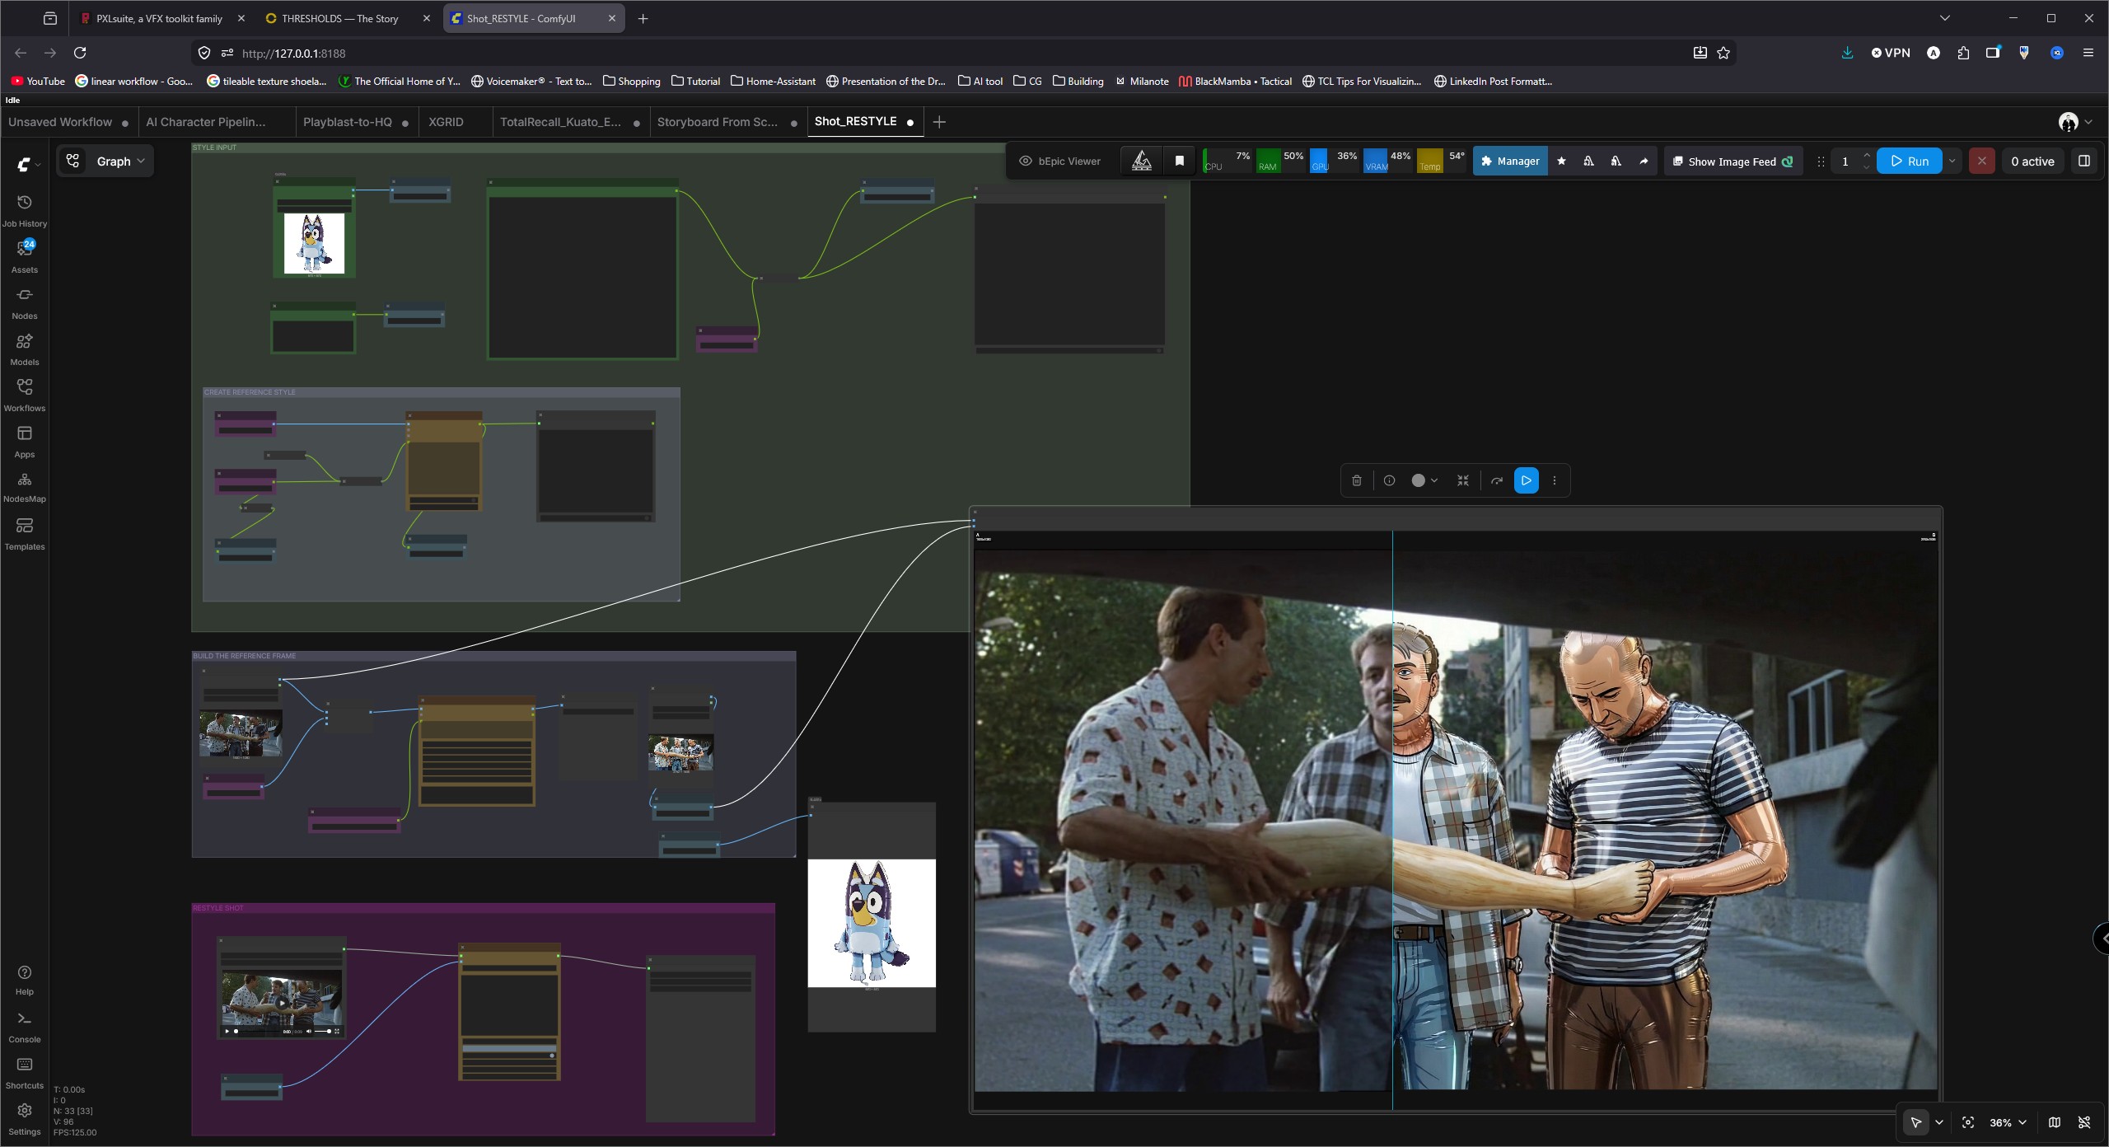Open more options on selection toolbar

coord(1555,480)
